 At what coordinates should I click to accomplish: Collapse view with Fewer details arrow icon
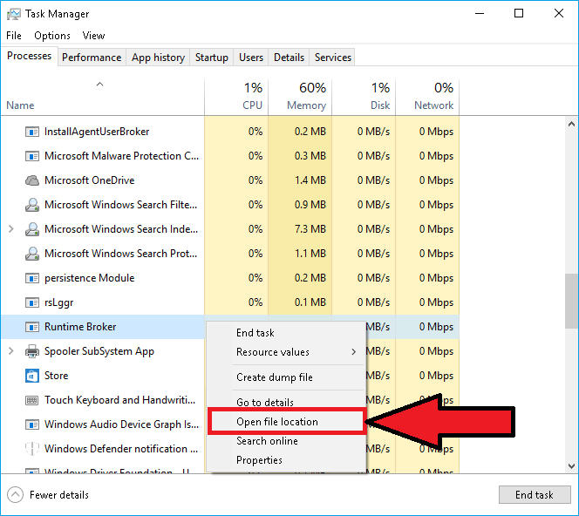[x=15, y=495]
